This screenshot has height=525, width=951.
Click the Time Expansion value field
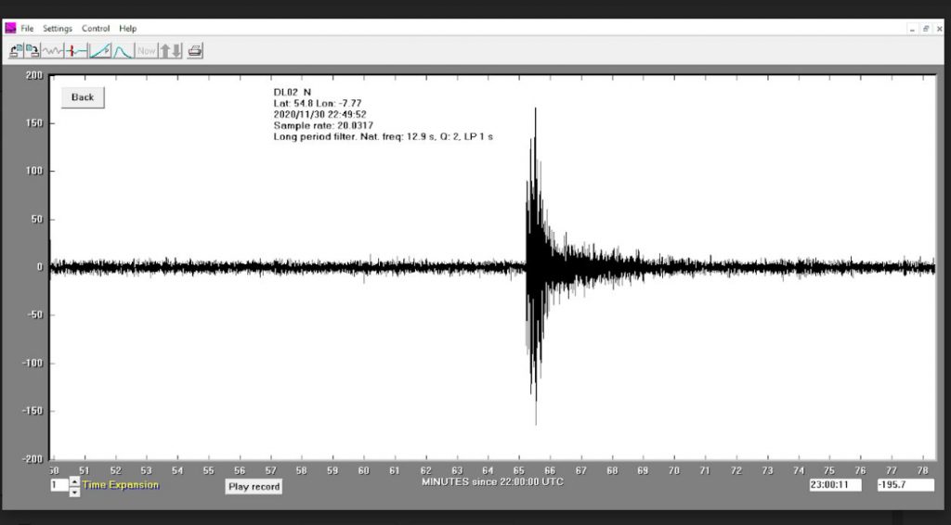(x=59, y=485)
